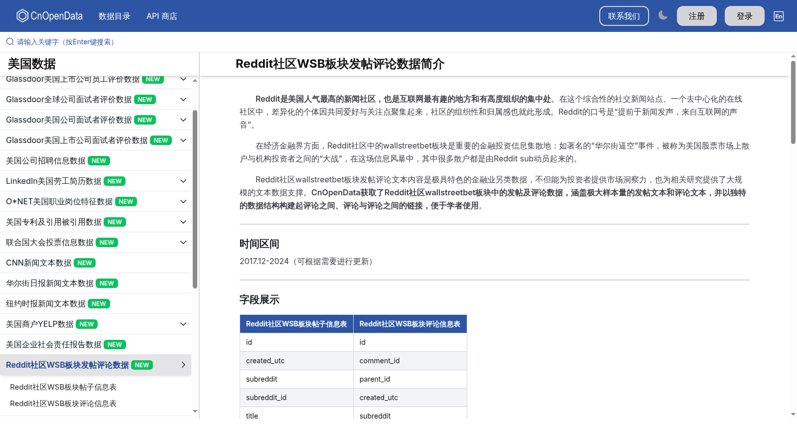Click Reddit社区WSB板块发帖评论数据 sidebar entry
The height and width of the screenshot is (427, 797).
tap(96, 365)
